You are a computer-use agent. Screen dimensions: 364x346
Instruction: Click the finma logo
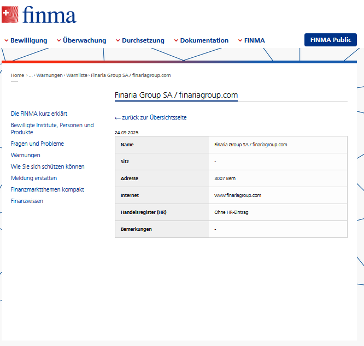tap(39, 15)
